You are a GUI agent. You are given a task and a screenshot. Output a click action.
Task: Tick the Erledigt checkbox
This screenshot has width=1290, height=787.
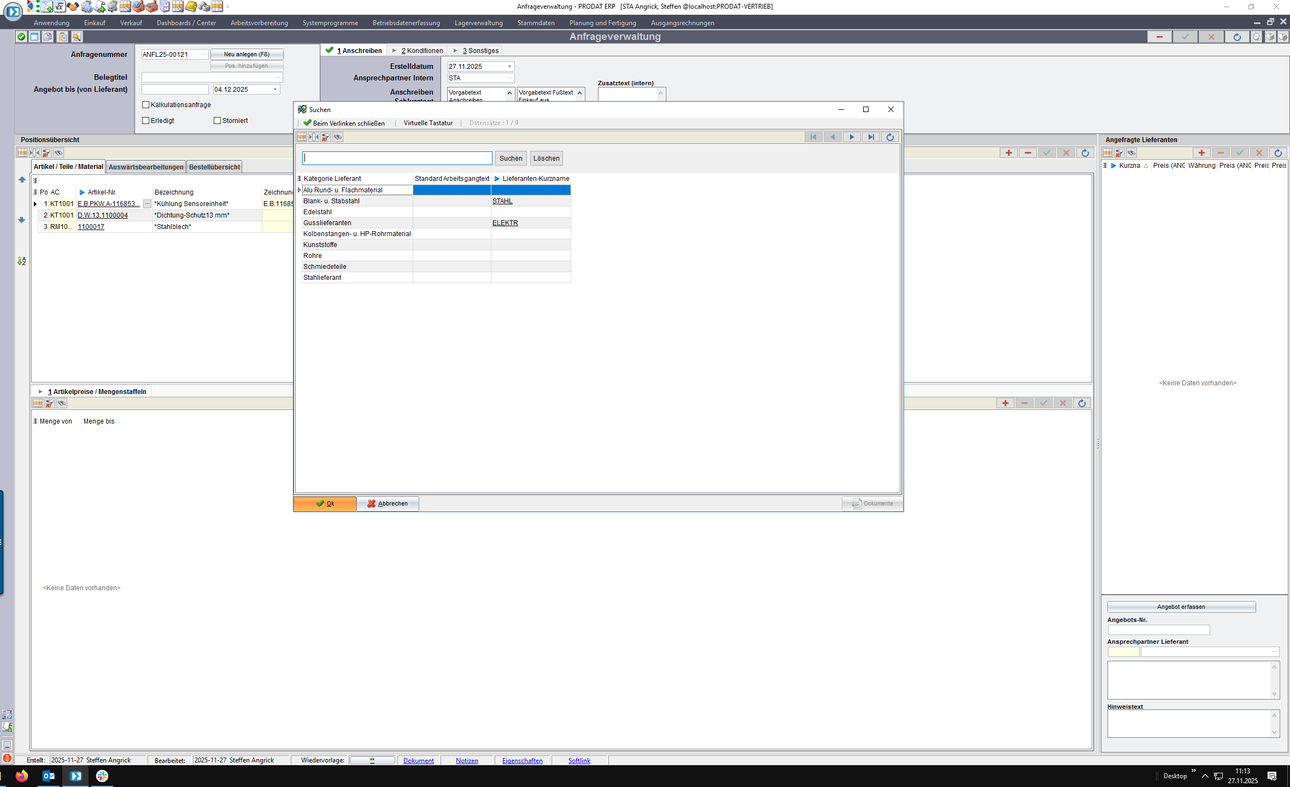pyautogui.click(x=146, y=121)
